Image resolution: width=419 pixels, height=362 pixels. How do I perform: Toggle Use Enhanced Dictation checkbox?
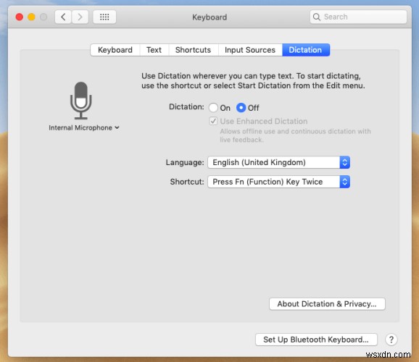(213, 121)
